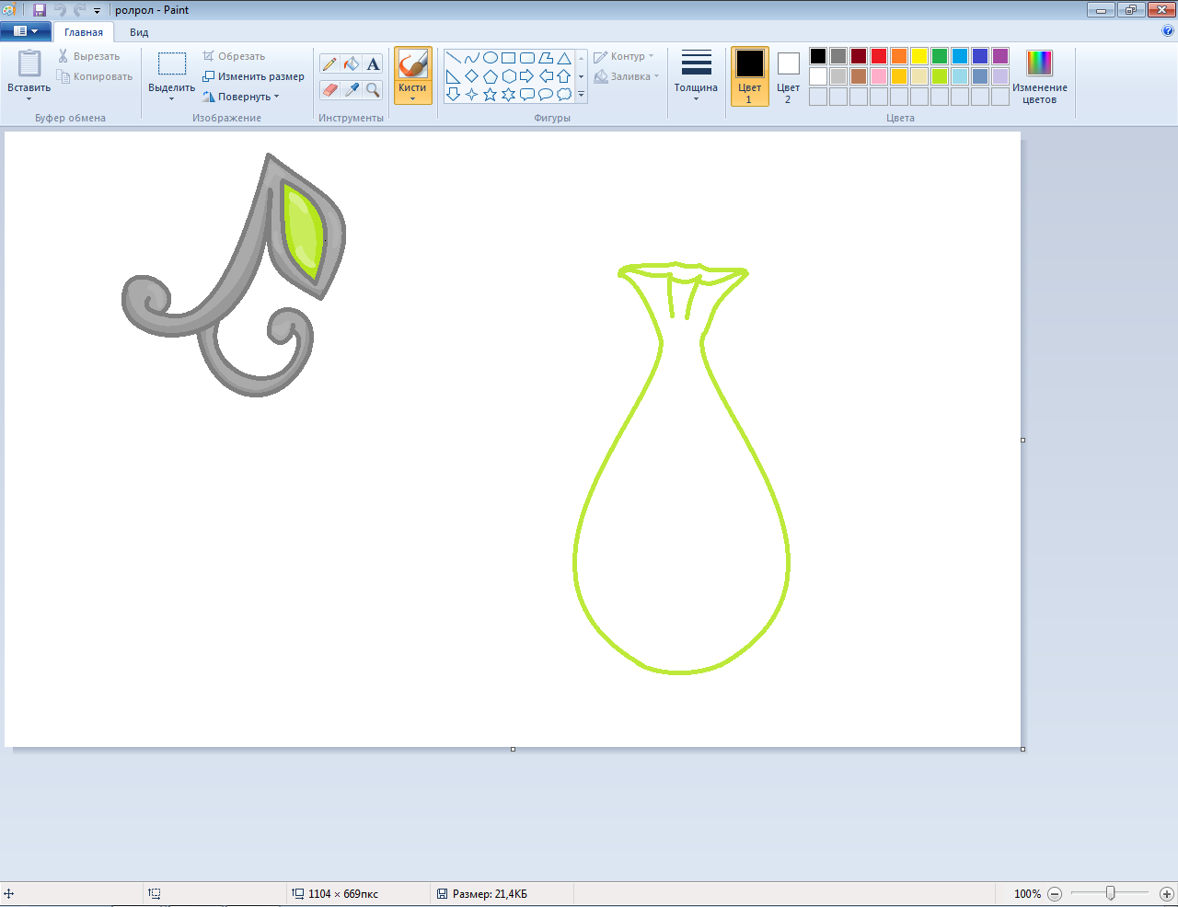Pick the Fill with color bucket tool
This screenshot has height=907, width=1178.
pyautogui.click(x=352, y=63)
